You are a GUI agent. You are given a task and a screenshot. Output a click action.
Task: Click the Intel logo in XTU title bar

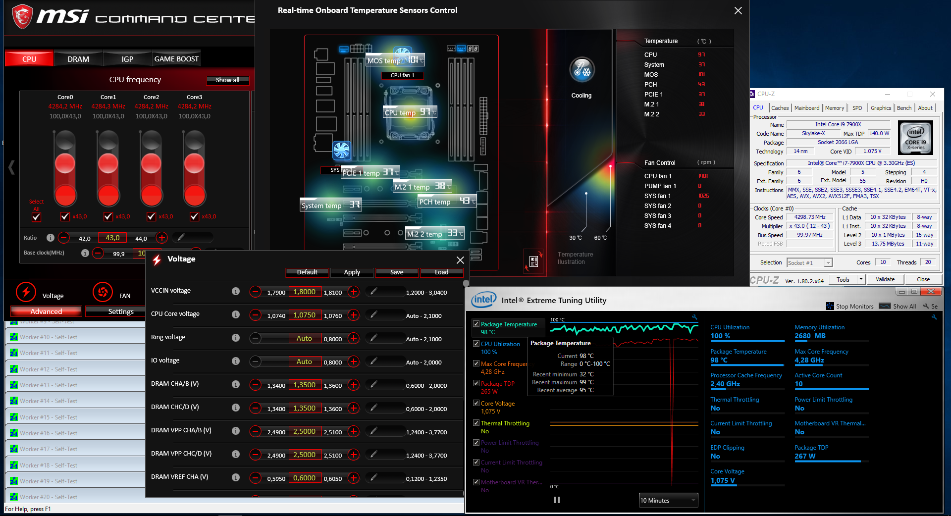(x=483, y=300)
